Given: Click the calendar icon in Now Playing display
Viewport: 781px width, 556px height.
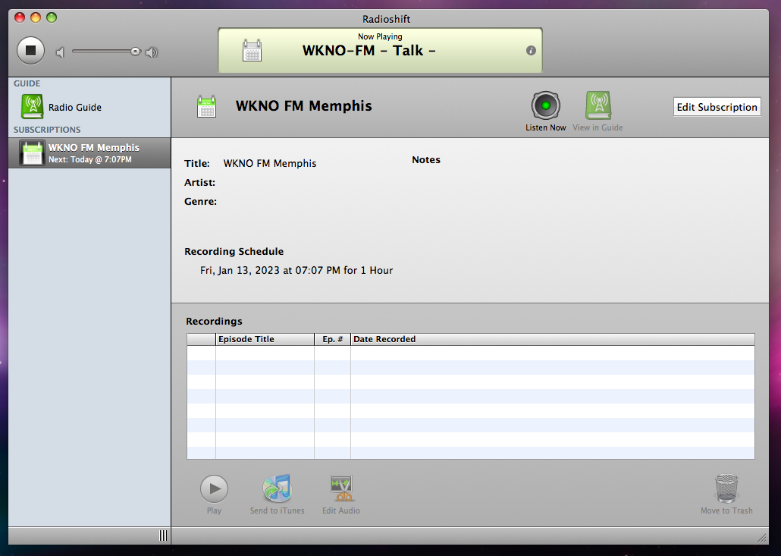Looking at the screenshot, I should pyautogui.click(x=252, y=50).
